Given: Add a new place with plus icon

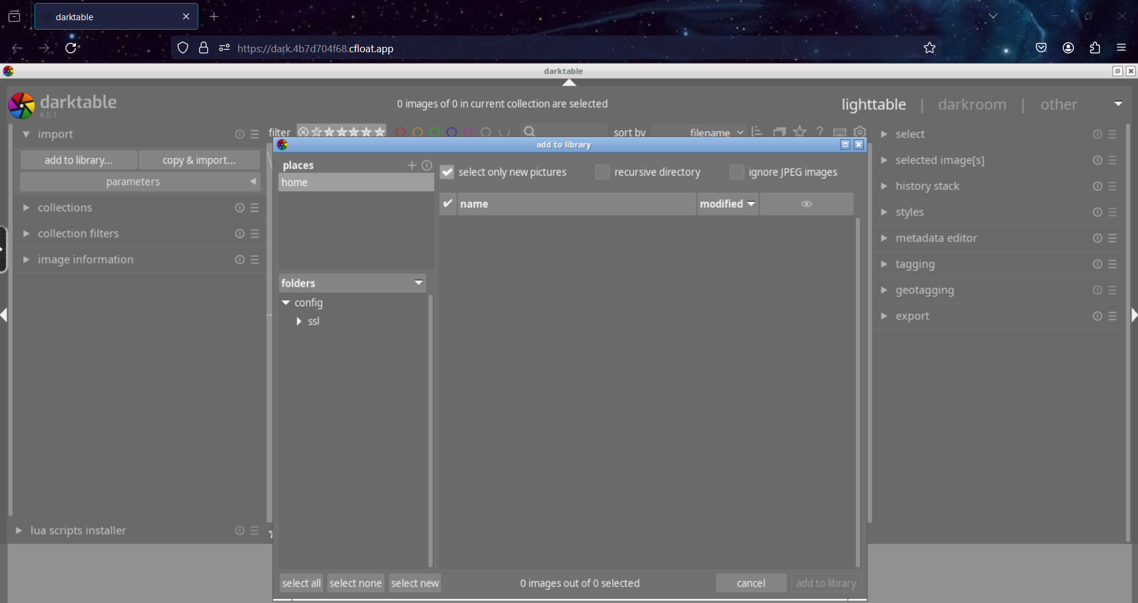Looking at the screenshot, I should [411, 165].
